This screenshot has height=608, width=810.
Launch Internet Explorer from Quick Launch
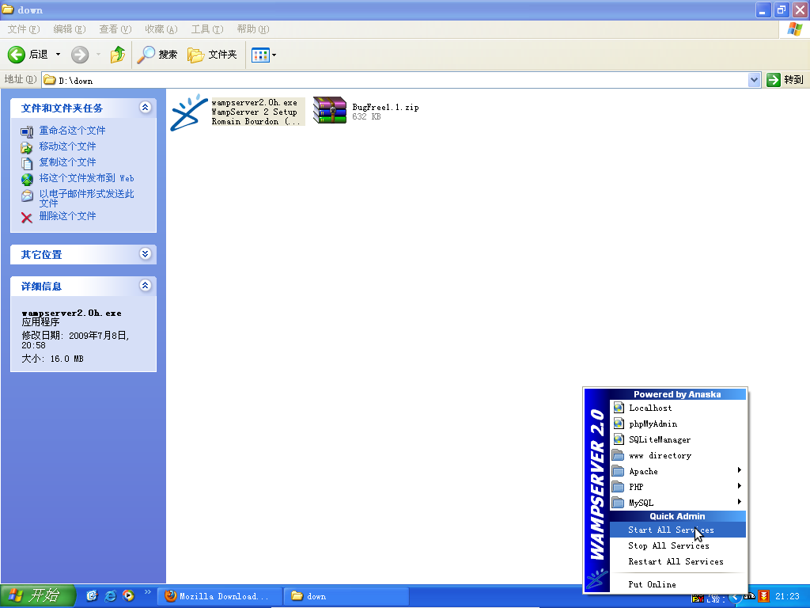[x=110, y=595]
